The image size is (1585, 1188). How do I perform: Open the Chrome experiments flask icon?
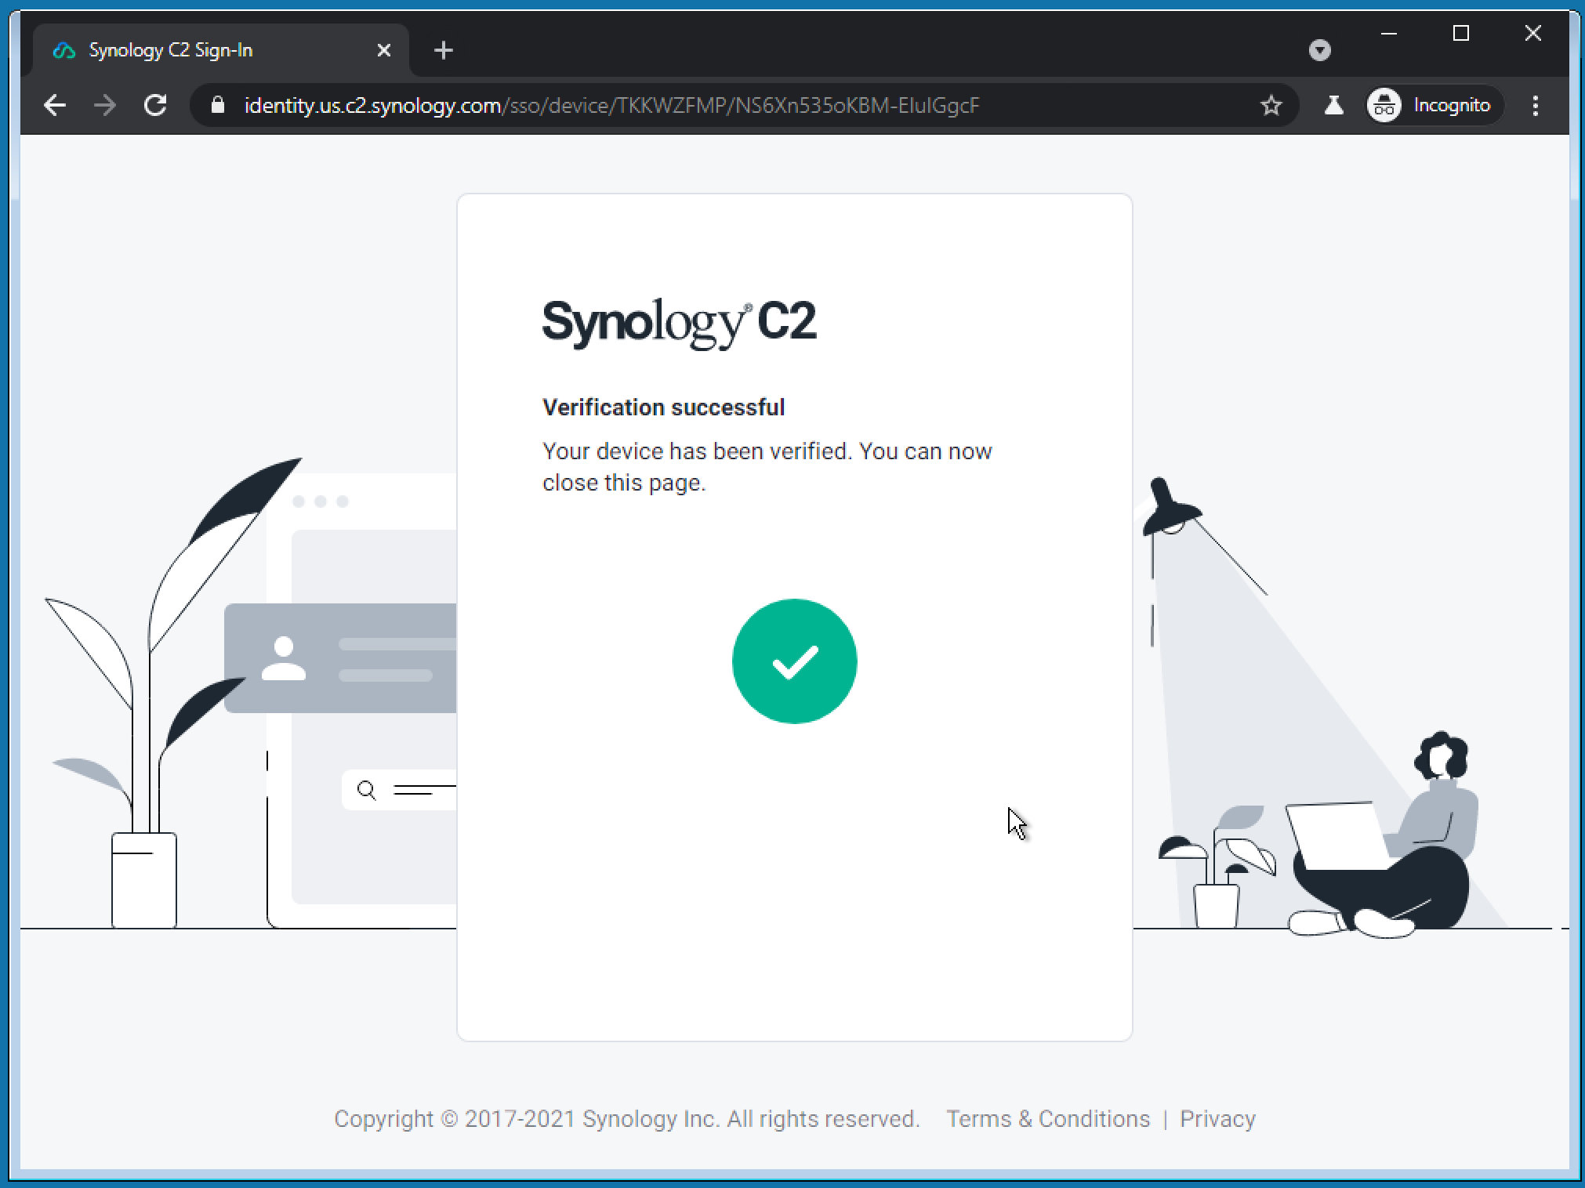pyautogui.click(x=1333, y=105)
